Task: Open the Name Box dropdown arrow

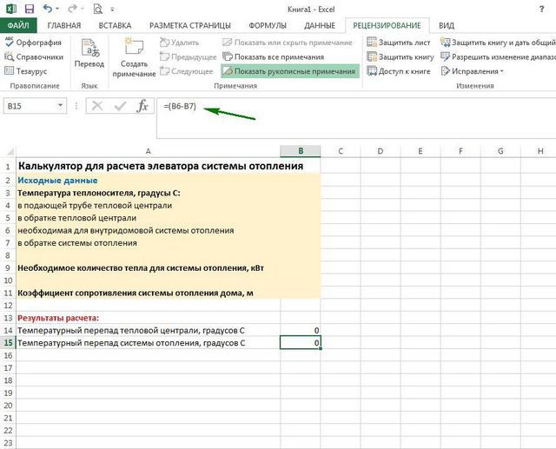Action: [60, 105]
